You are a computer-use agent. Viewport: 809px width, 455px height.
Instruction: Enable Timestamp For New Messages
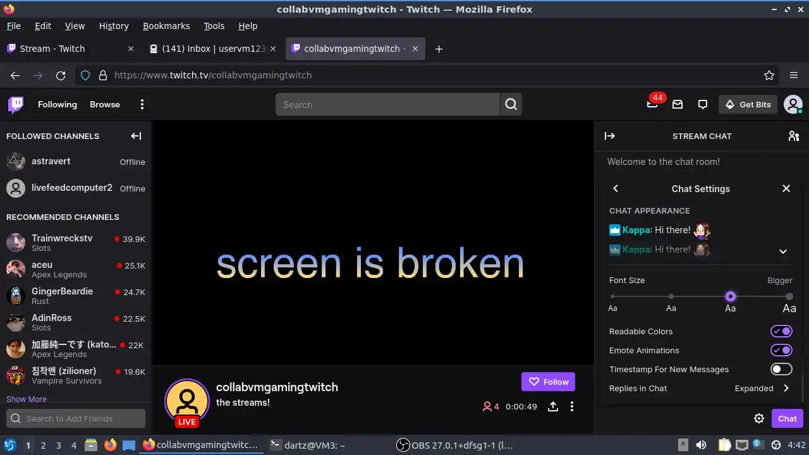click(781, 369)
